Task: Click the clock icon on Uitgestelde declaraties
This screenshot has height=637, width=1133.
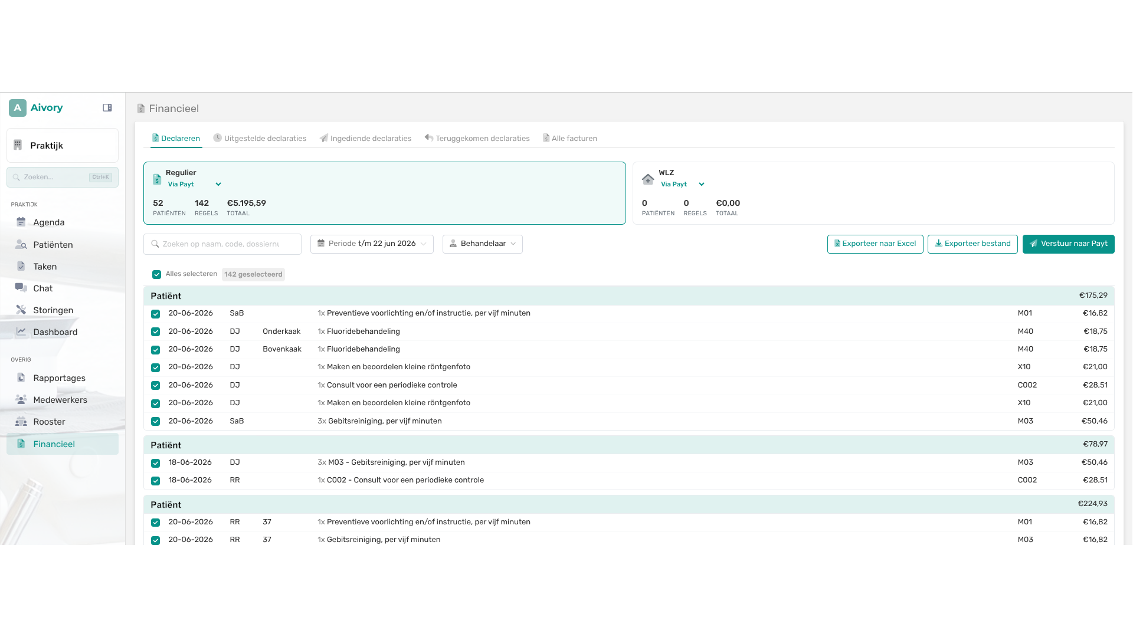Action: pyautogui.click(x=217, y=138)
